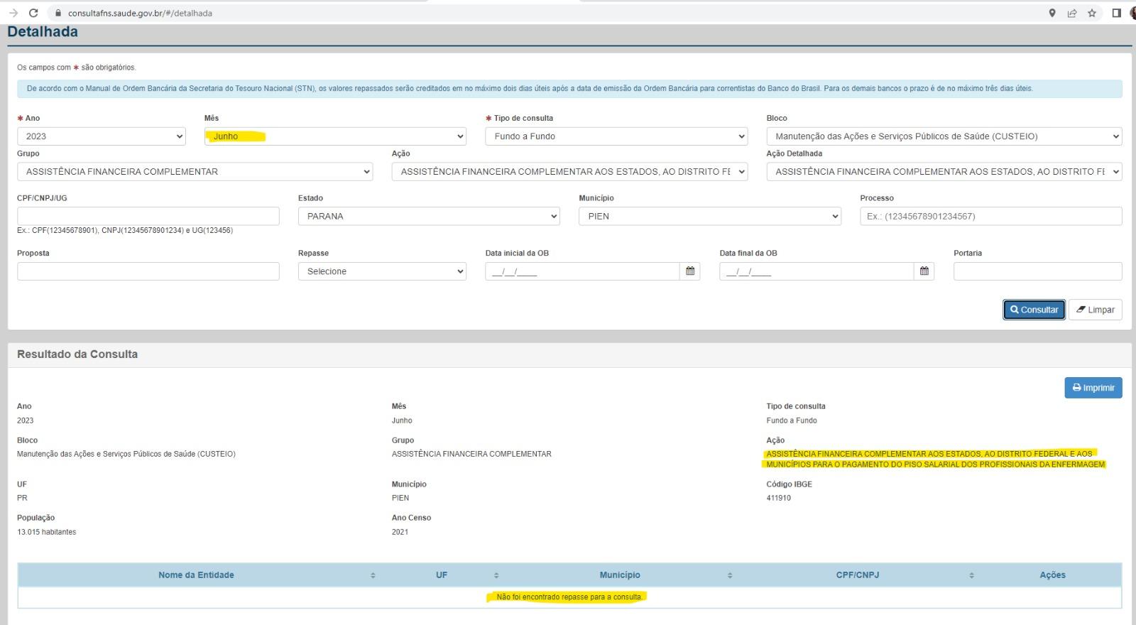The image size is (1136, 625).
Task: Print results with Imprimir button
Action: coord(1093,388)
